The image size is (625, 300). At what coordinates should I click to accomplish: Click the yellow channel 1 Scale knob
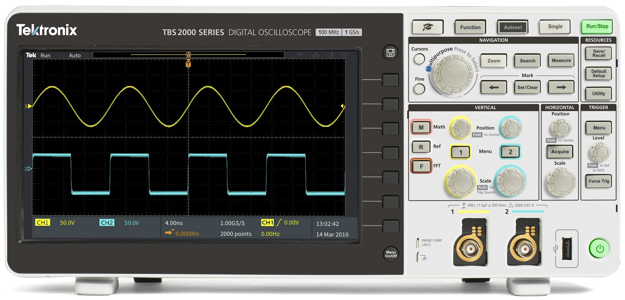(x=461, y=182)
